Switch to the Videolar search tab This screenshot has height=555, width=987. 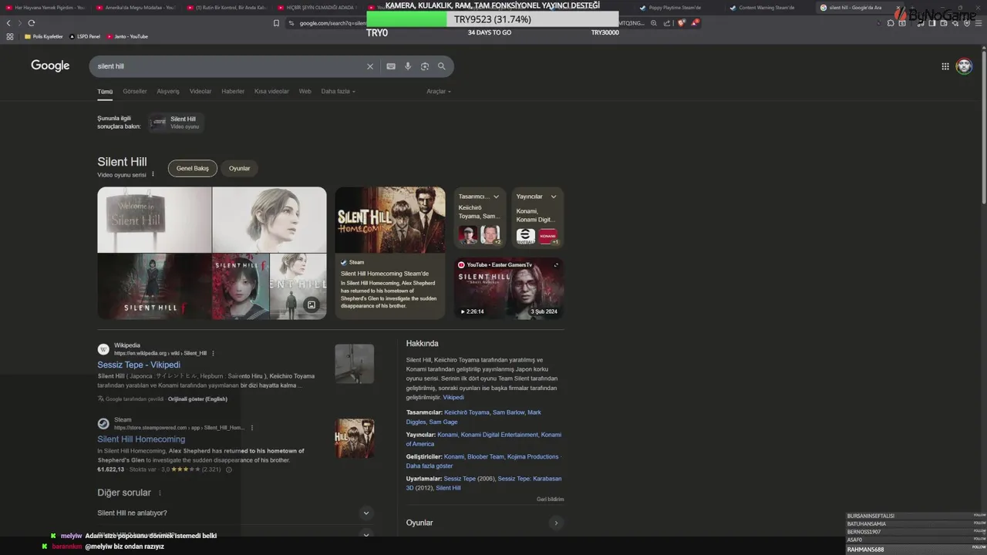point(200,91)
